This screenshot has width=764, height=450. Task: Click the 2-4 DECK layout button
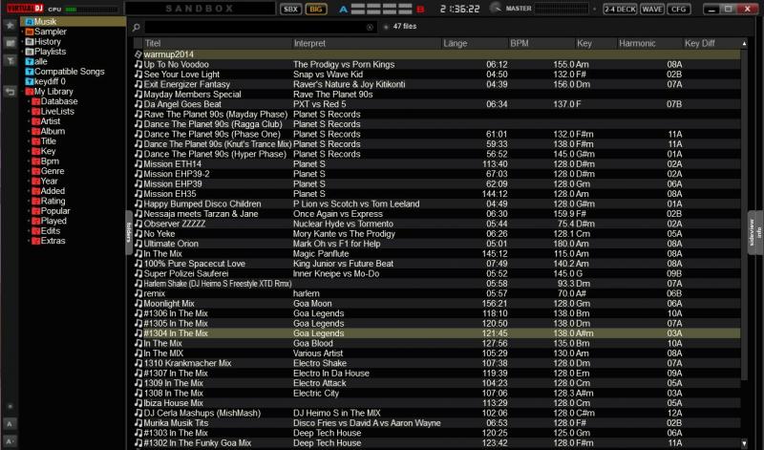pyautogui.click(x=619, y=9)
